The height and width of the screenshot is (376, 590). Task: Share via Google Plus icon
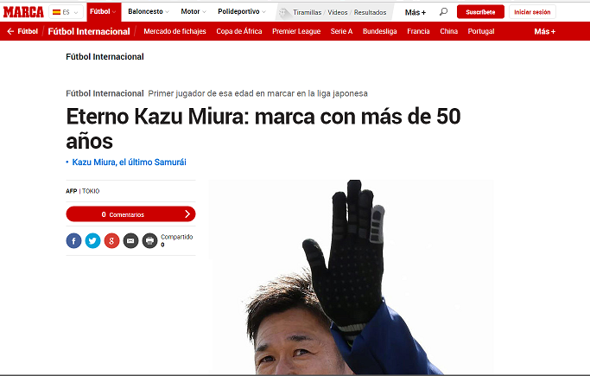pos(111,240)
